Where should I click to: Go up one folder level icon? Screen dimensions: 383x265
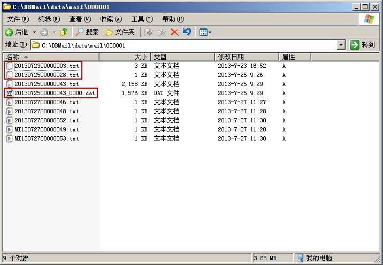pyautogui.click(x=64, y=32)
